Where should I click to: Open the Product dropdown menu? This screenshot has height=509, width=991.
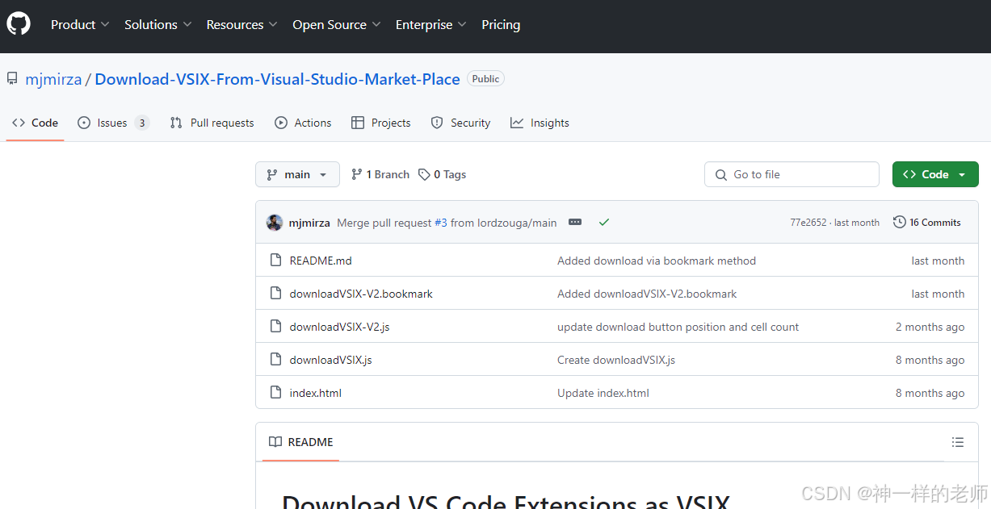[80, 25]
